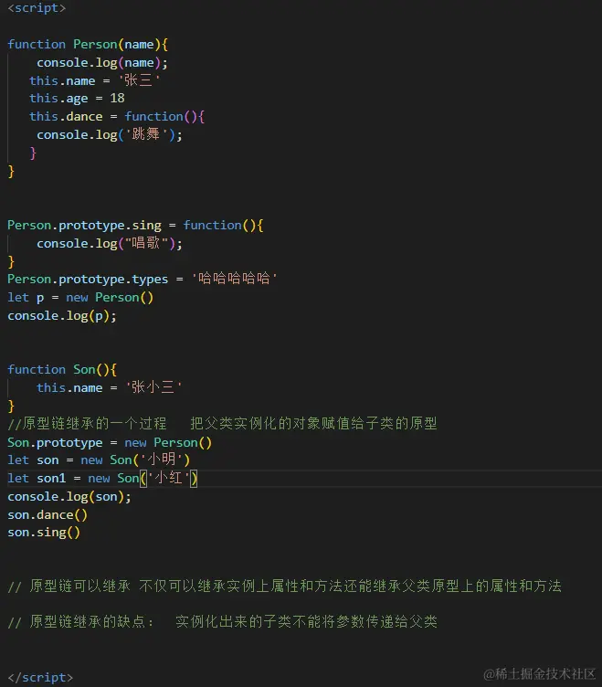
Task: Click the comment '// 原型链可以继承 不仅可以继承…'
Action: (x=285, y=587)
